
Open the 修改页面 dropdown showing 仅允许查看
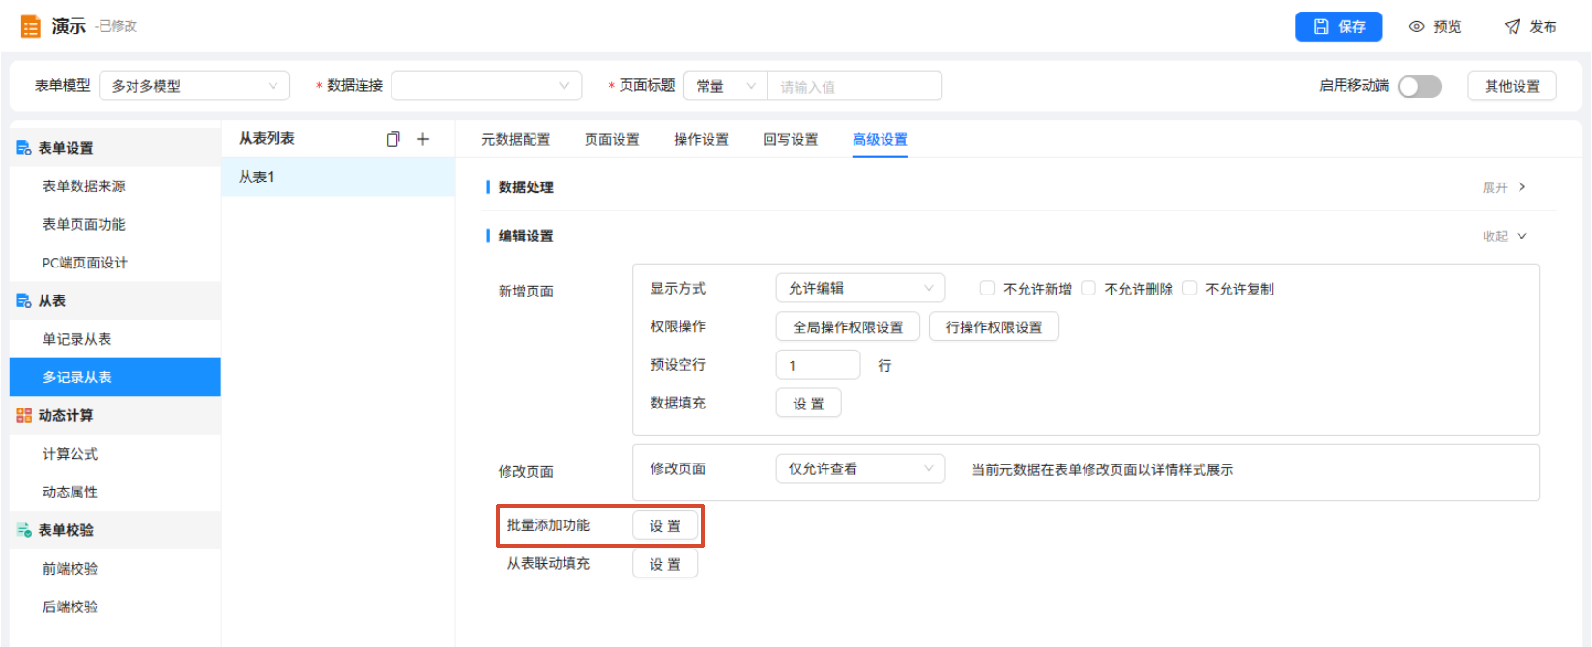pos(860,468)
